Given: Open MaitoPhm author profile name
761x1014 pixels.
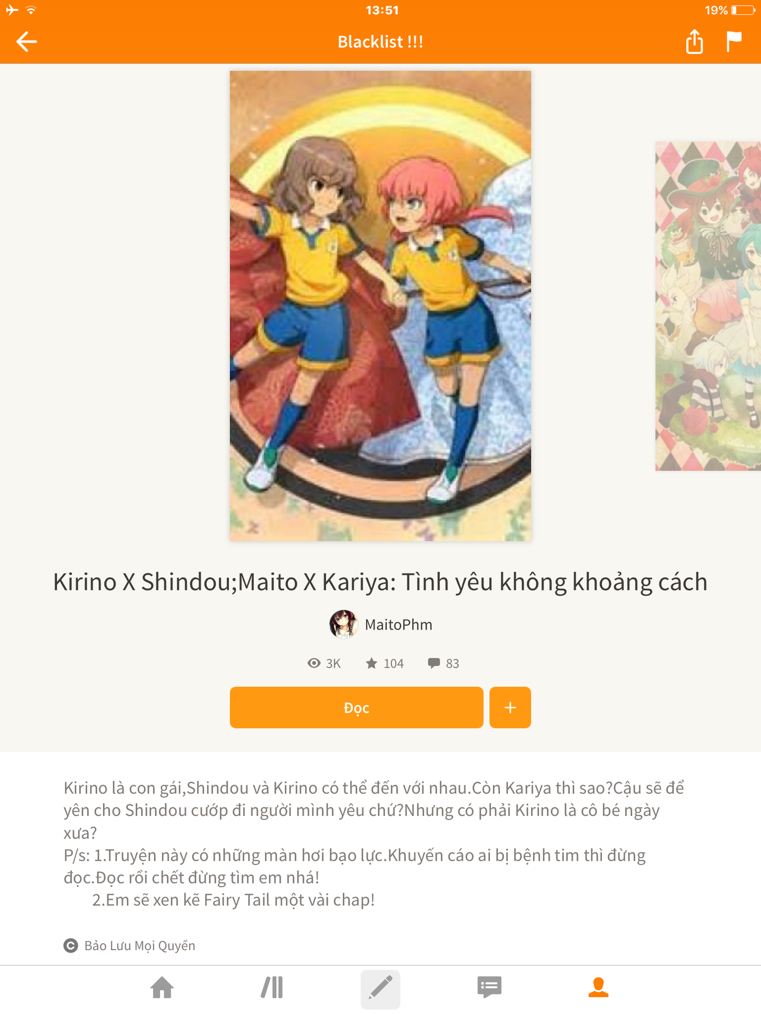Looking at the screenshot, I should [398, 625].
